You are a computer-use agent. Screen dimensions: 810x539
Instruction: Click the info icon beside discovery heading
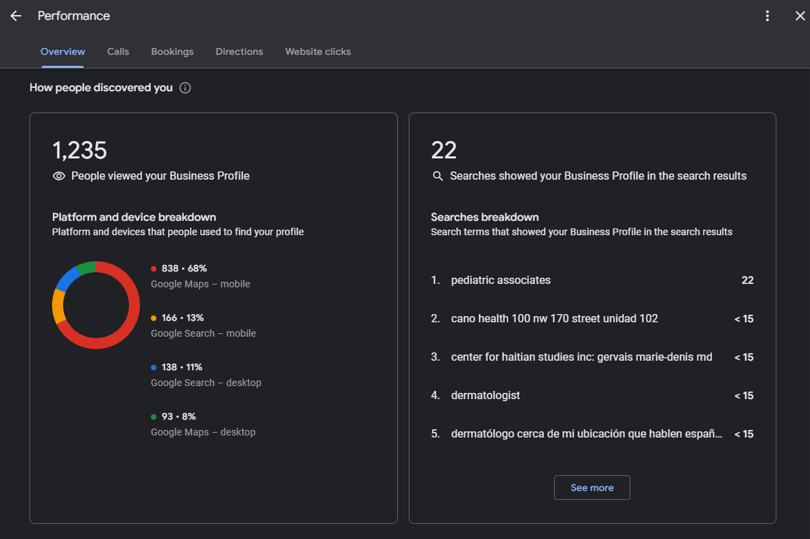185,88
